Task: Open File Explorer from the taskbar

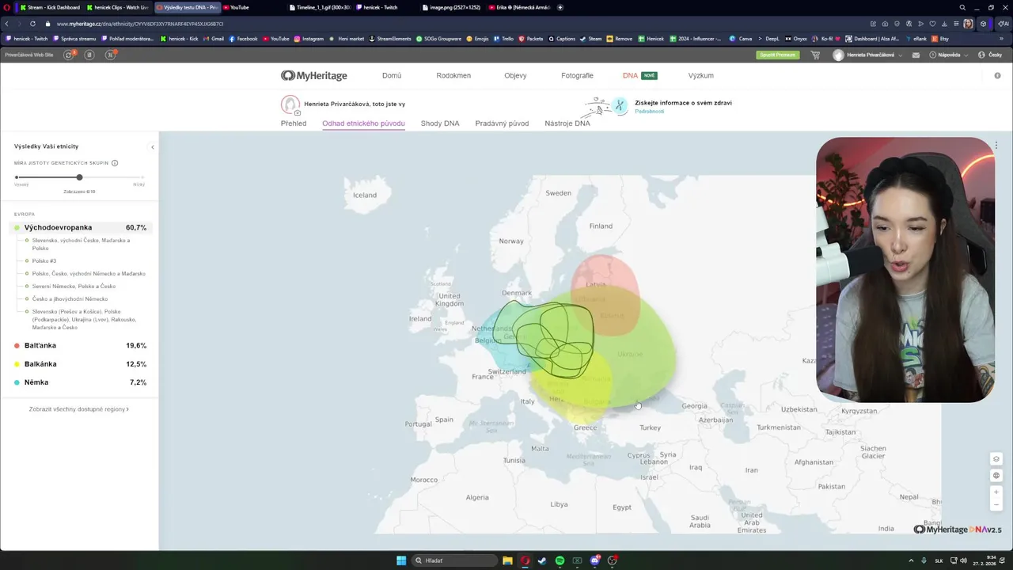Action: click(x=507, y=560)
